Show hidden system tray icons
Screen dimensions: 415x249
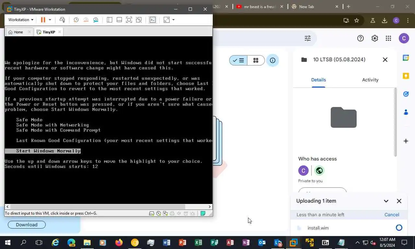tap(357, 243)
